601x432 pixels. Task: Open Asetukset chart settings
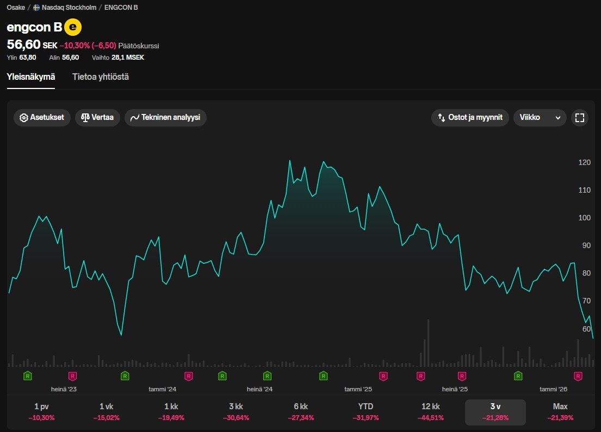[42, 118]
